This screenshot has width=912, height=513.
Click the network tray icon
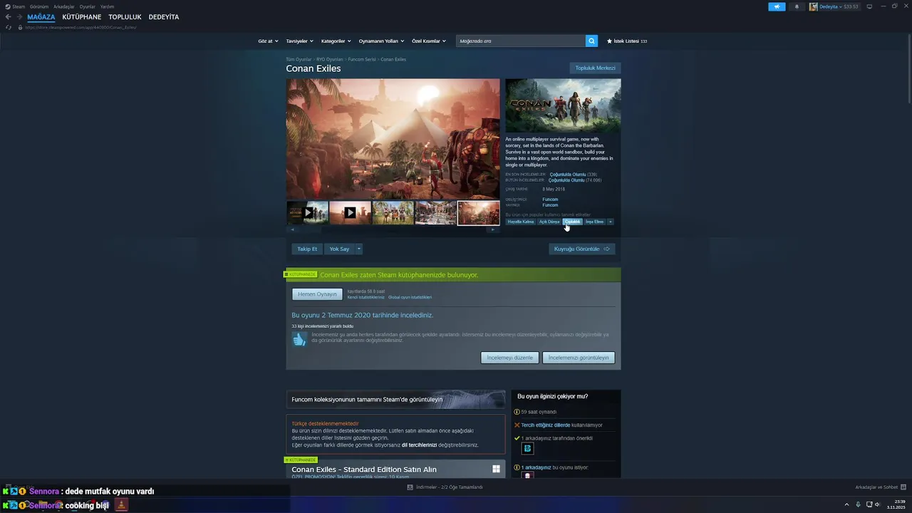[x=869, y=504]
